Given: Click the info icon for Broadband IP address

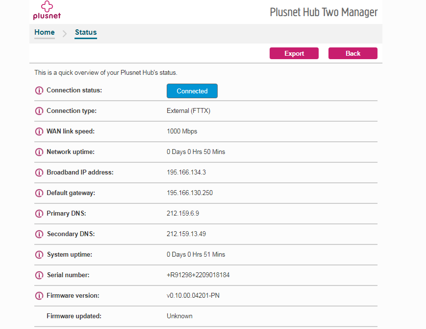Looking at the screenshot, I should (39, 173).
